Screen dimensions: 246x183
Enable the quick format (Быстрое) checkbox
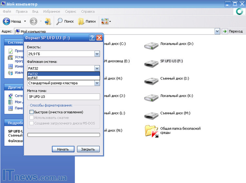[31, 112]
